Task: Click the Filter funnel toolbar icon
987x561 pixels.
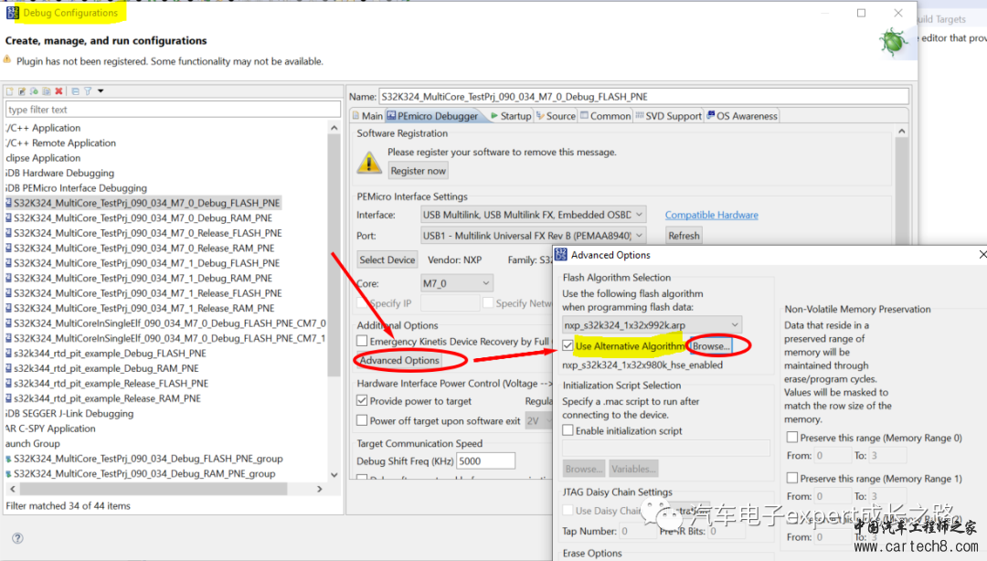Action: coord(88,91)
